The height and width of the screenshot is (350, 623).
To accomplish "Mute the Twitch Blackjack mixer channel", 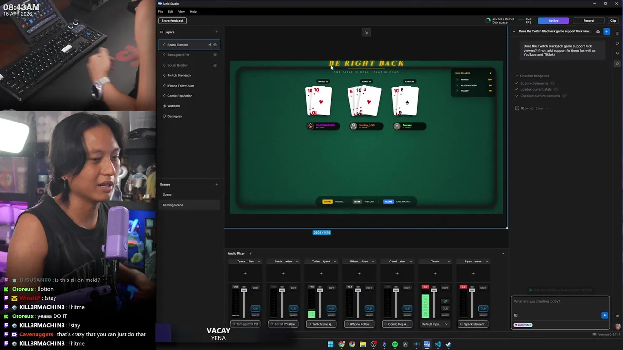I will pyautogui.click(x=331, y=315).
